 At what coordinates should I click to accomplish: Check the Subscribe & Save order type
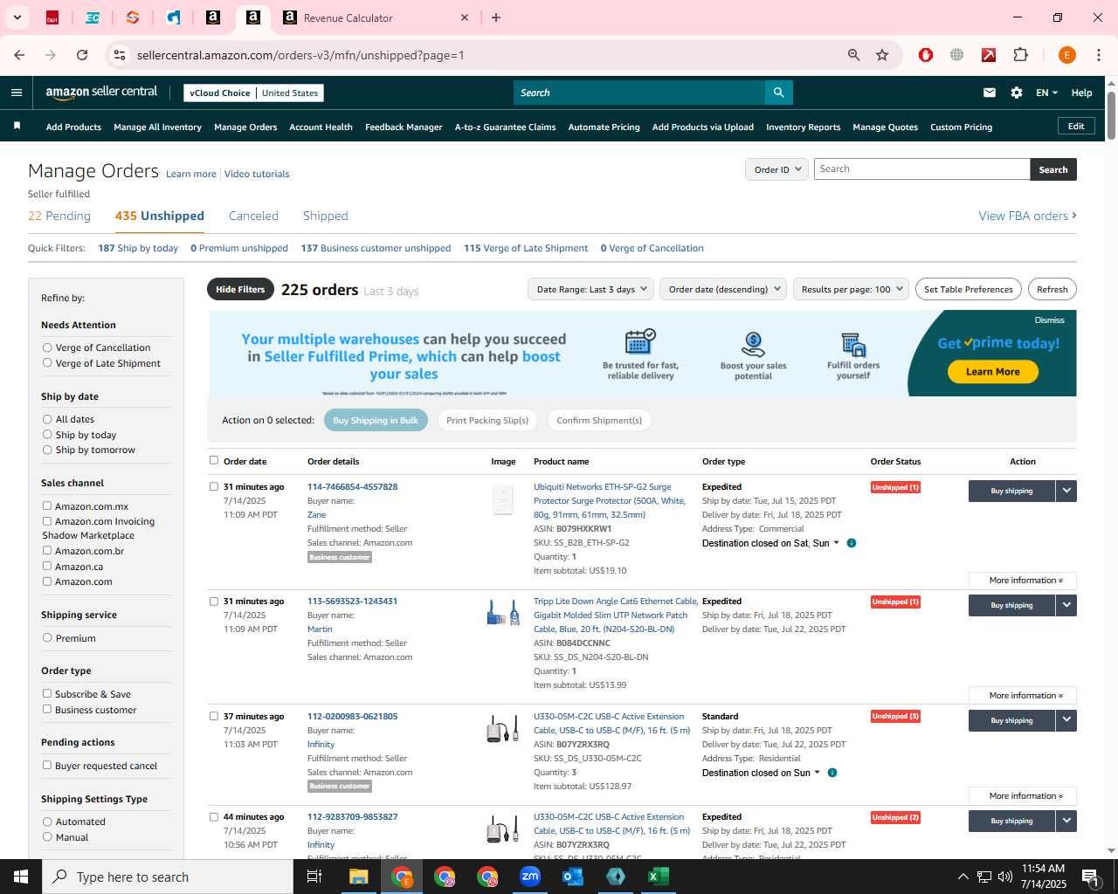tap(47, 693)
